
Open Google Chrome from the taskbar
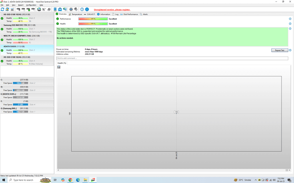[x=70, y=180]
